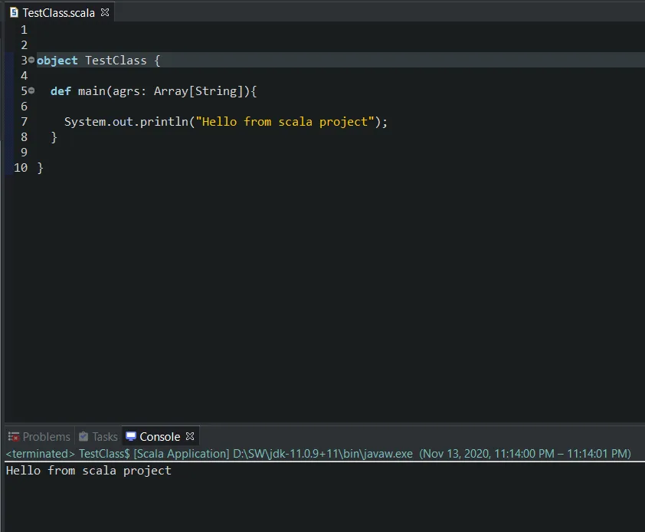Image resolution: width=645 pixels, height=532 pixels.
Task: Click the Console tab monitor icon
Action: 131,436
